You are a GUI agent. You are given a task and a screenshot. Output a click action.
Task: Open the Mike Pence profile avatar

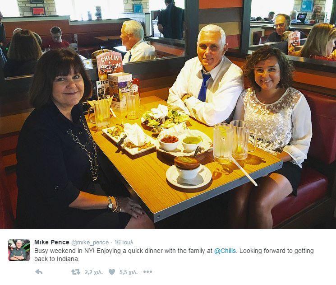tap(19, 250)
